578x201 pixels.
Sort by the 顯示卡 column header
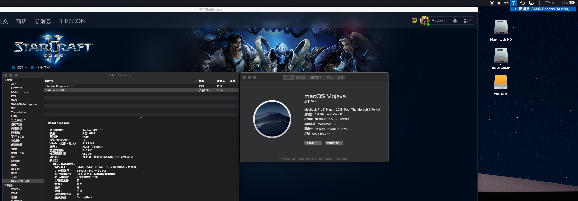[x=121, y=81]
